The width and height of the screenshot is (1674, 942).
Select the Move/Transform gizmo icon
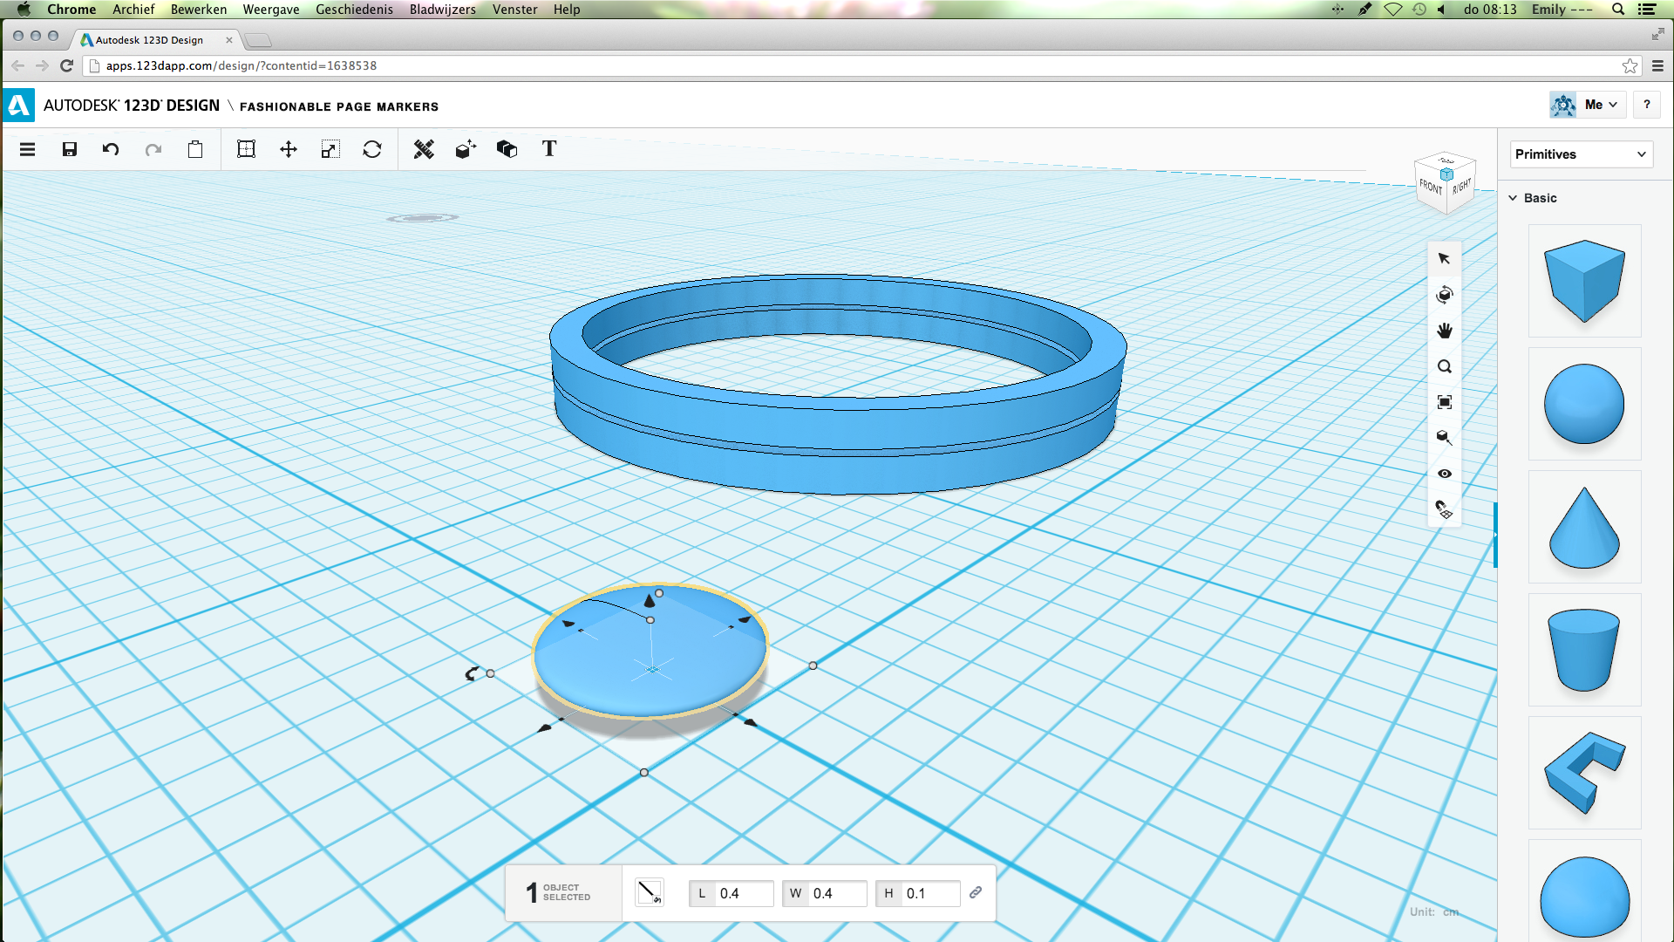(288, 149)
